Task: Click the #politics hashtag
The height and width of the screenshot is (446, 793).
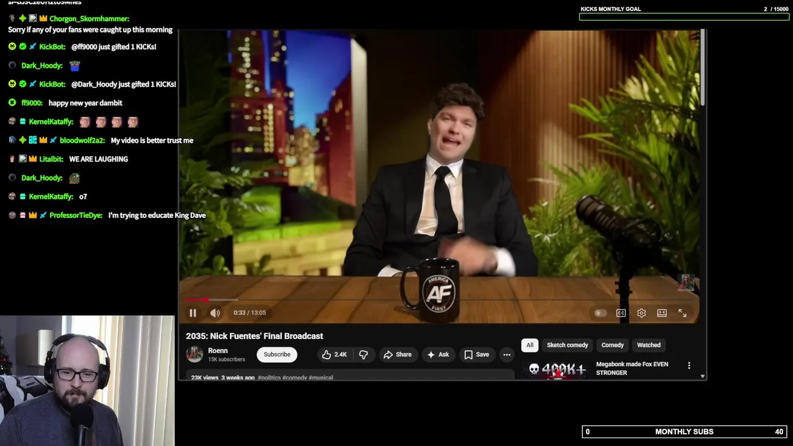Action: (269, 377)
